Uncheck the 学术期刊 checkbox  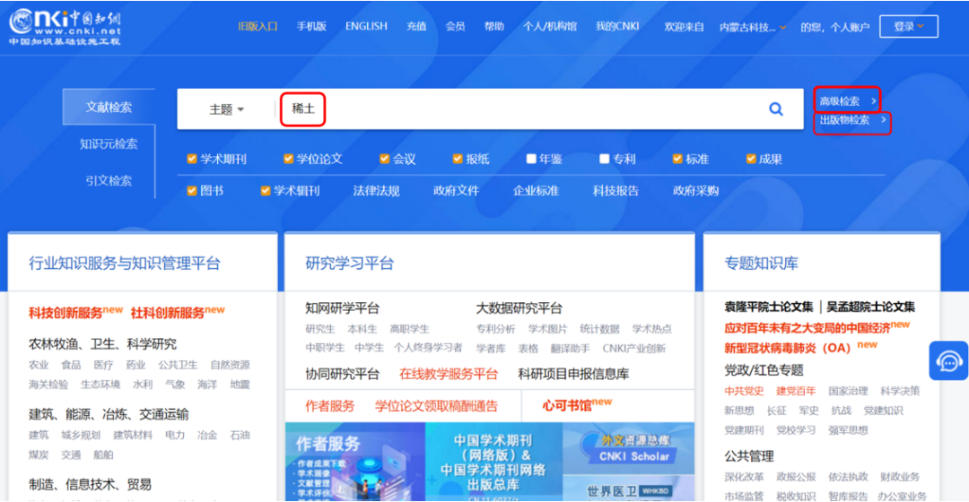192,159
